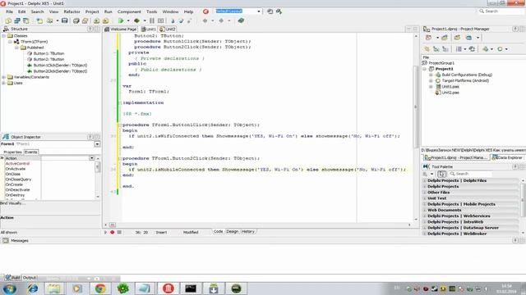This screenshot has height=295, width=526.
Task: Click the green Run arrow icon
Action: 121,20
